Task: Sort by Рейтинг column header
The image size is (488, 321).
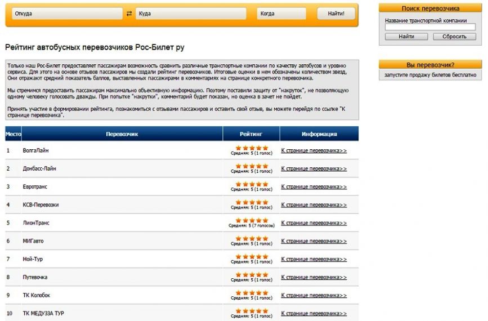Action: coord(251,134)
